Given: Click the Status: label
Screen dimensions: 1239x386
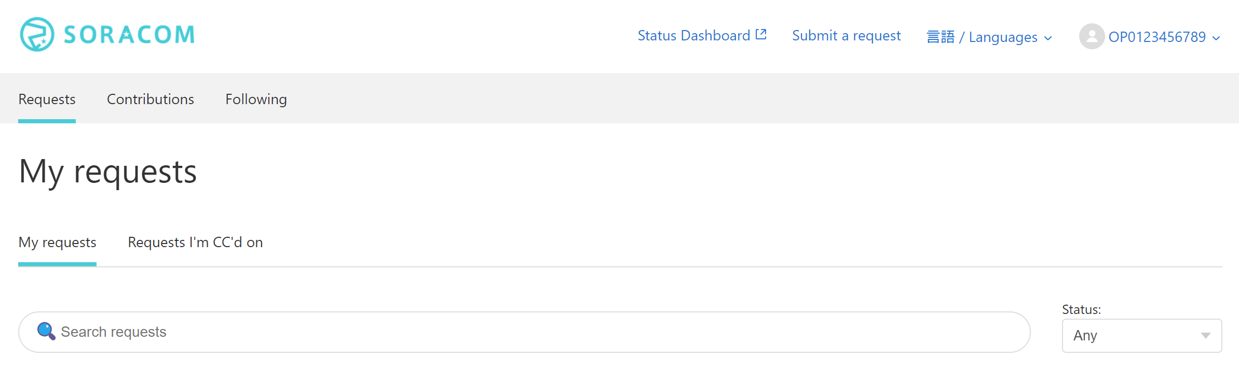Looking at the screenshot, I should click(x=1081, y=310).
